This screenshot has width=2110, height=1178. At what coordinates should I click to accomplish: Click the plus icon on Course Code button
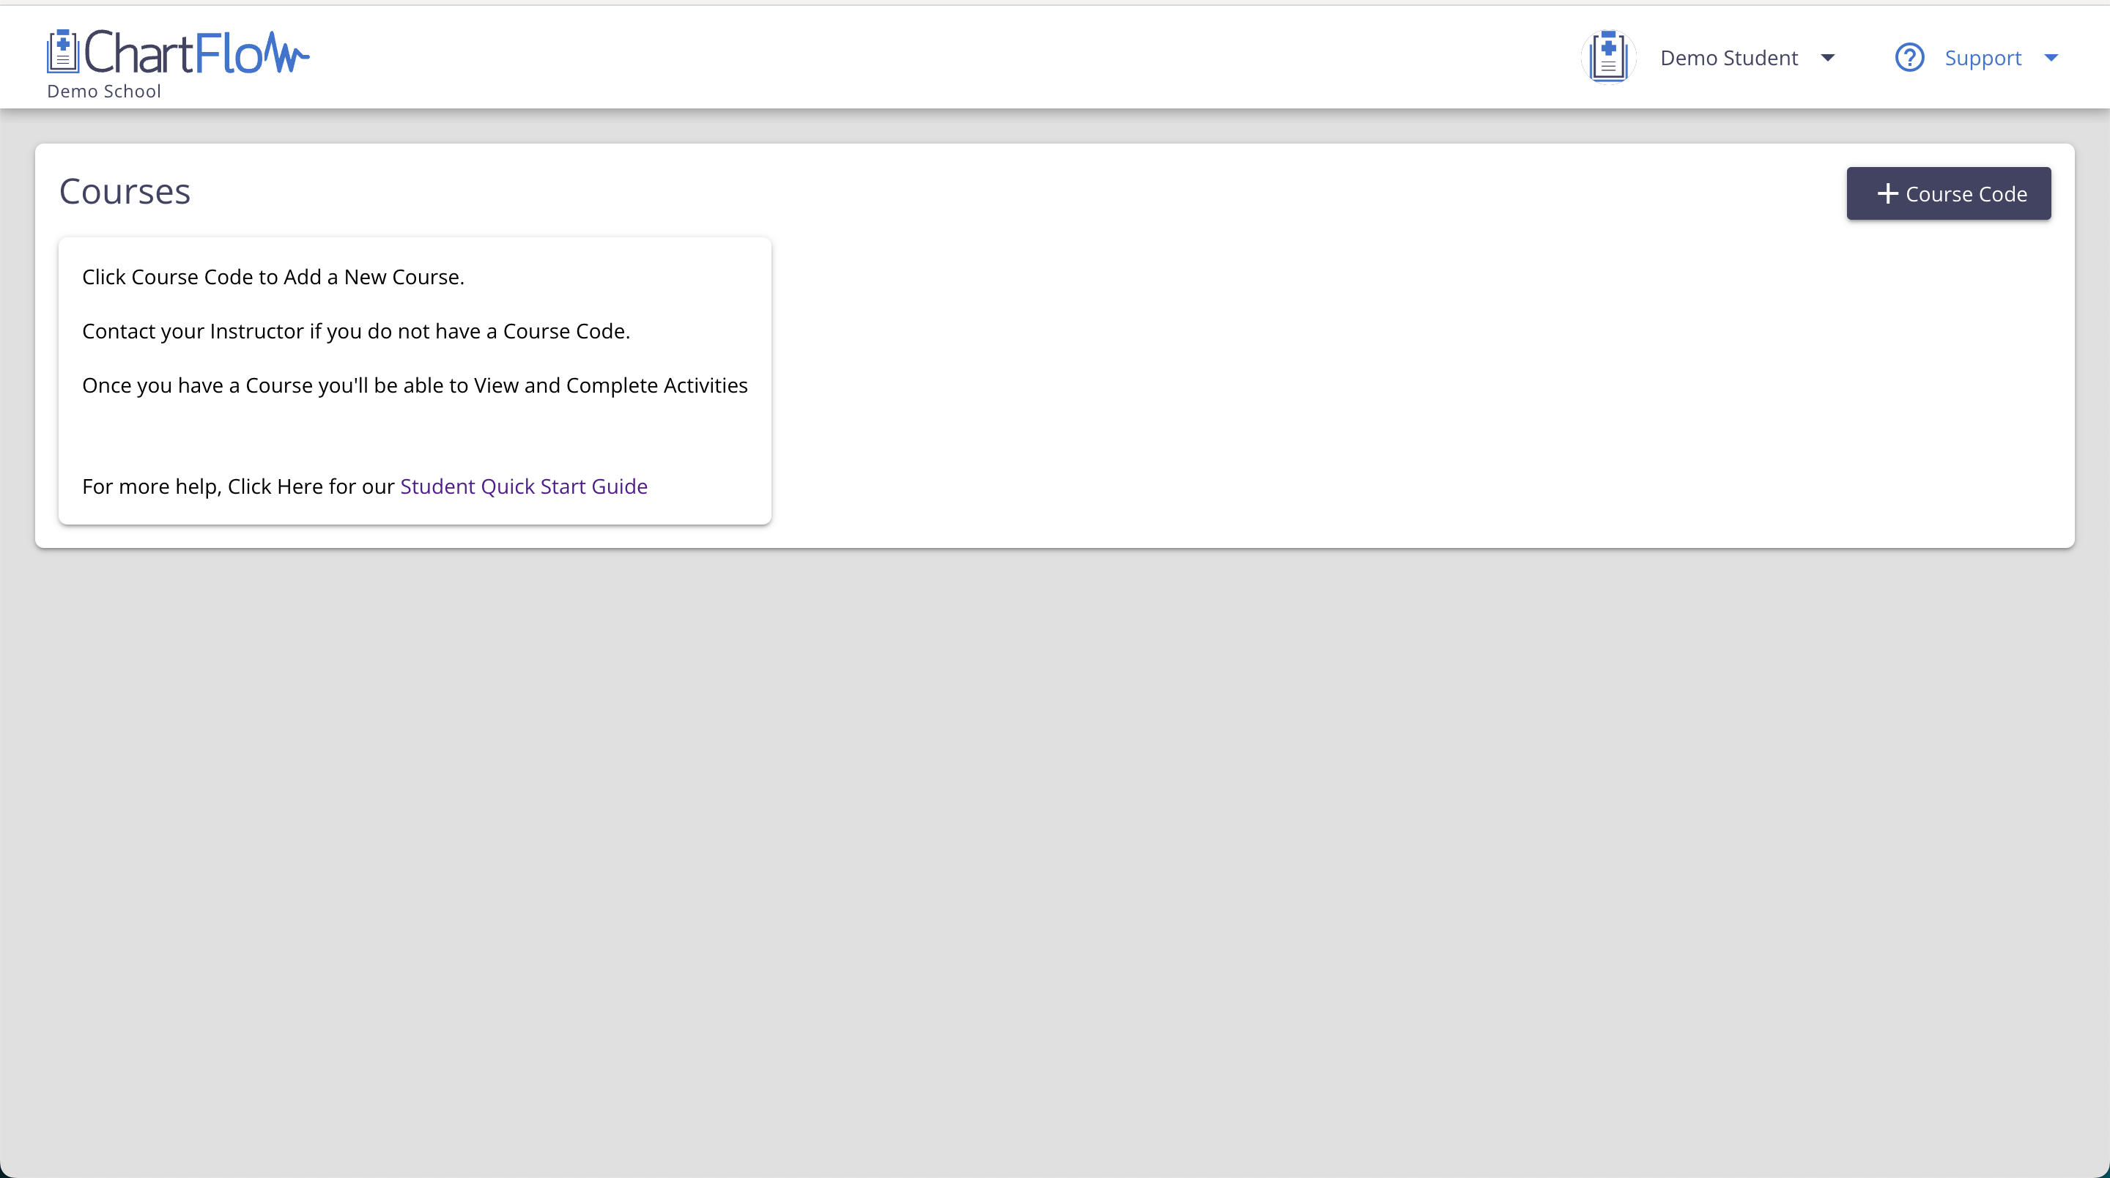point(1887,193)
